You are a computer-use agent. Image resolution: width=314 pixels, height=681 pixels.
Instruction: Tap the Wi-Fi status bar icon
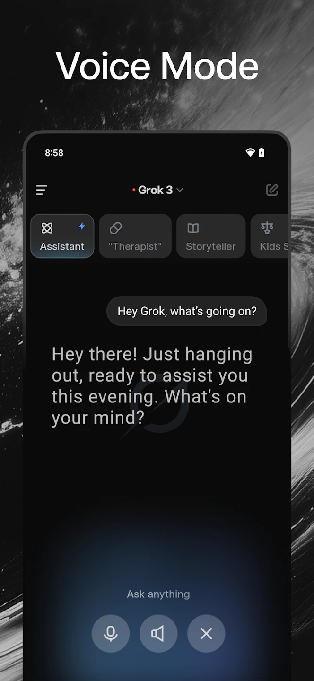250,153
